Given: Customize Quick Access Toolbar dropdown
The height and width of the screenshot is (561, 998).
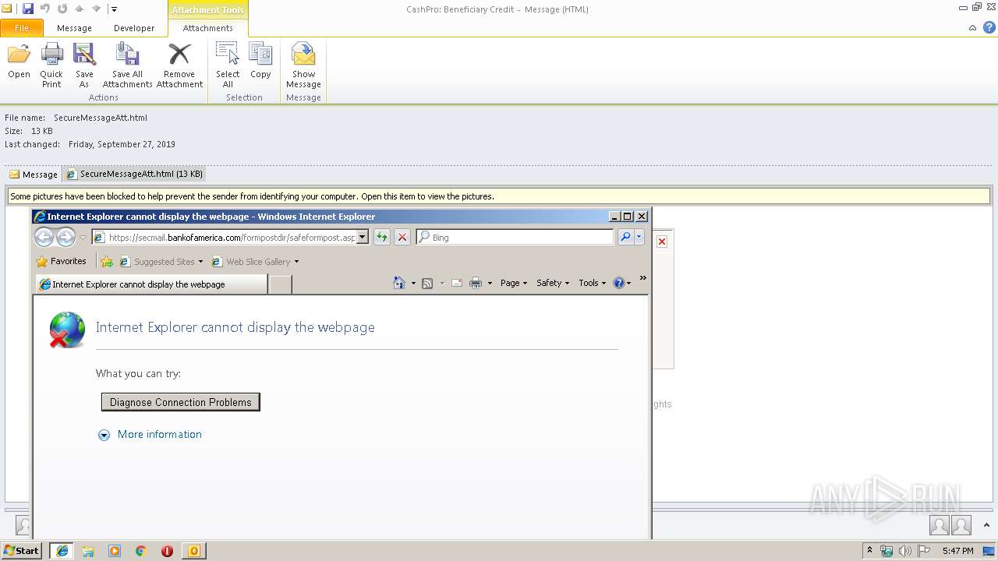Looking at the screenshot, I should pos(114,9).
